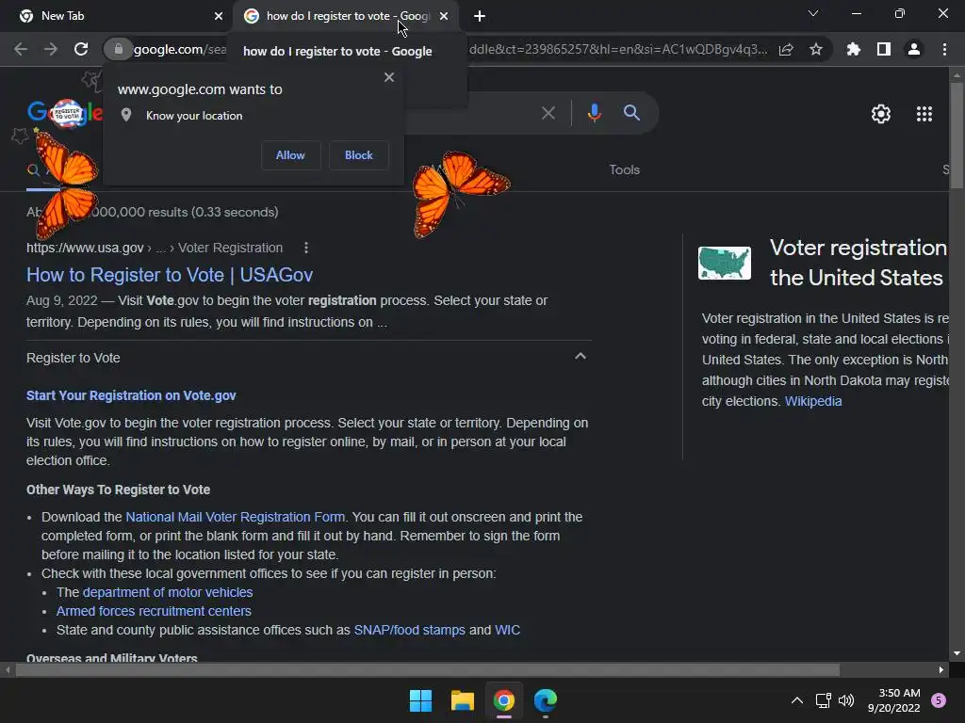Screen dimensions: 965x723
Task: Open Google quick settings gear
Action: click(x=881, y=114)
